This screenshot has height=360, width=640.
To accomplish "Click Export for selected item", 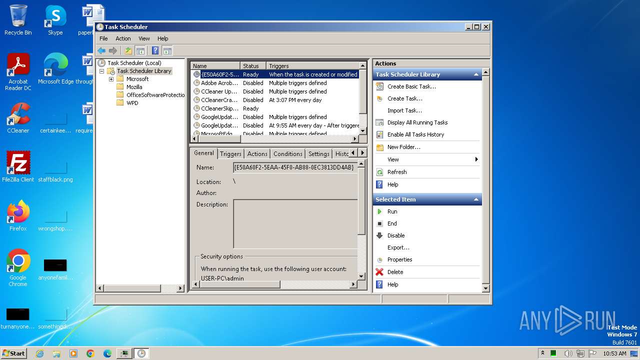I will click(398, 247).
